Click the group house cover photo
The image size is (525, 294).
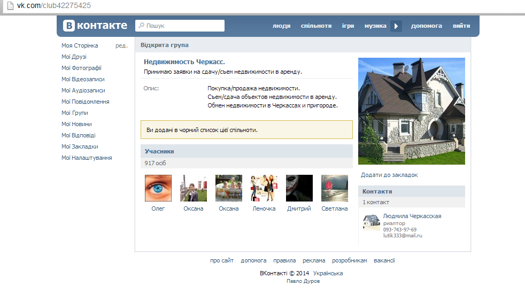click(412, 111)
